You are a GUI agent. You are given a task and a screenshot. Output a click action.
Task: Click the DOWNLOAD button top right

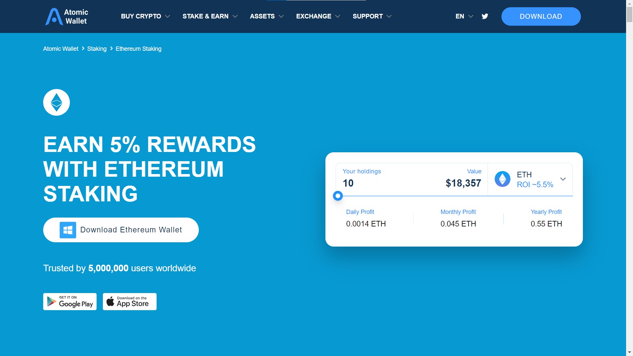541,16
